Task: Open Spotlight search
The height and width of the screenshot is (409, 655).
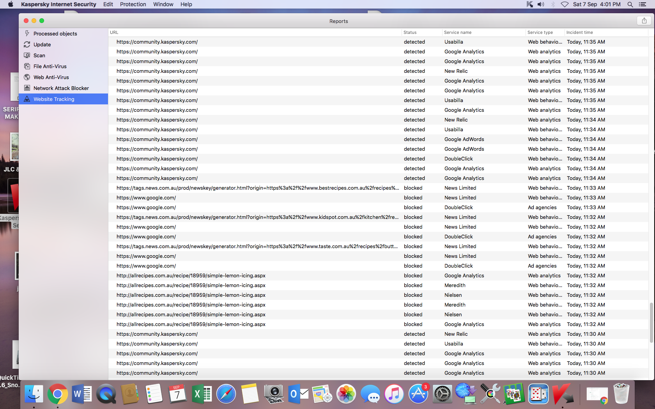Action: coord(630,4)
